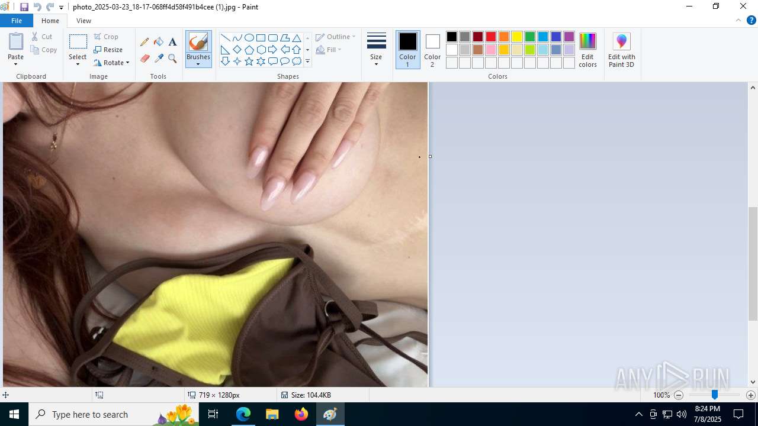Click the Resize button
This screenshot has height=426, width=758.
point(108,50)
